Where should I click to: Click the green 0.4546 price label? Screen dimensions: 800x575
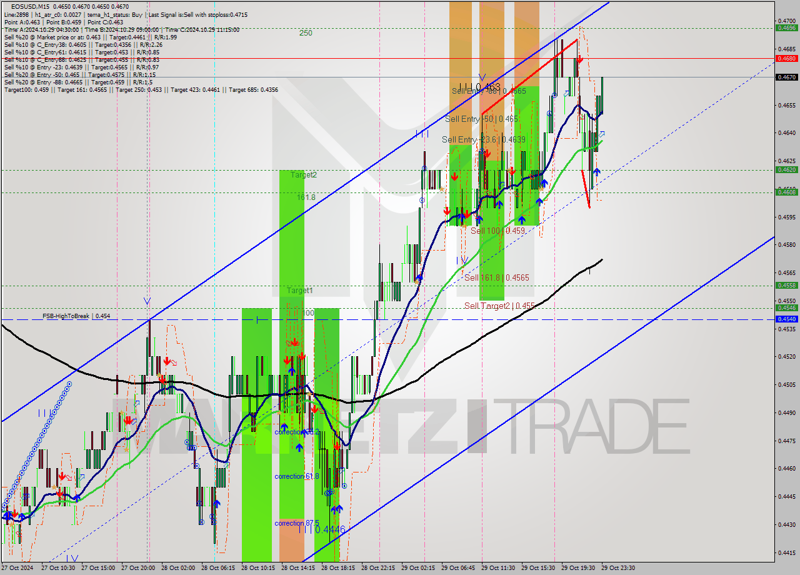pos(786,307)
